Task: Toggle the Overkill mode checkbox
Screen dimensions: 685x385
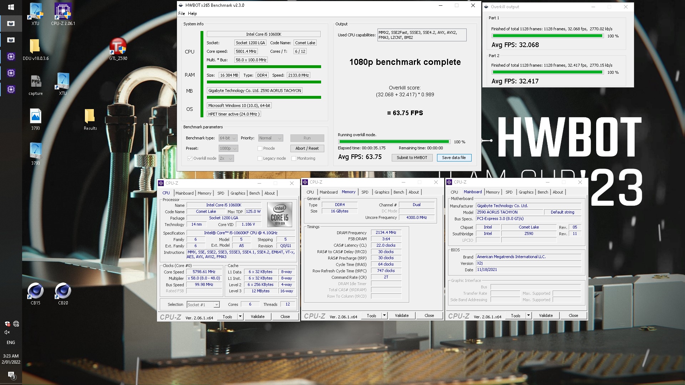Action: click(190, 158)
